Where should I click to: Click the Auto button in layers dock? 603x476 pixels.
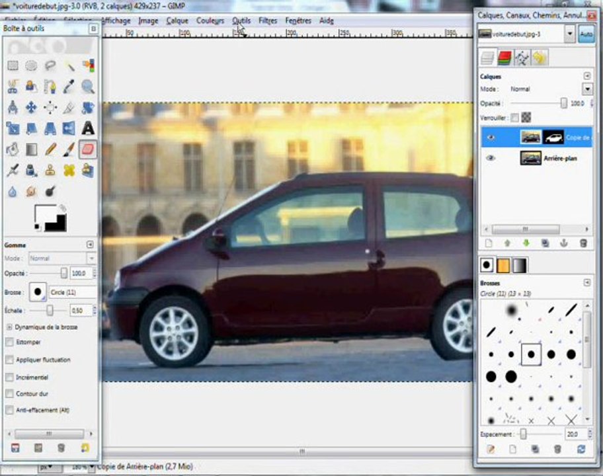[586, 34]
